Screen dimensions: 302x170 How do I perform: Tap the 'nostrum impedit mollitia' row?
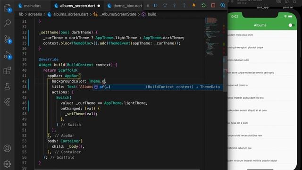(x=262, y=161)
